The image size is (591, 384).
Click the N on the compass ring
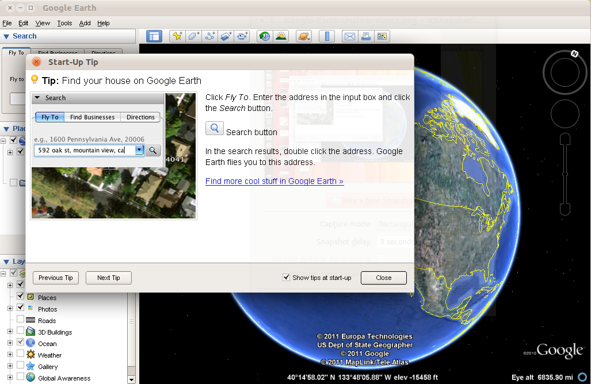574,54
